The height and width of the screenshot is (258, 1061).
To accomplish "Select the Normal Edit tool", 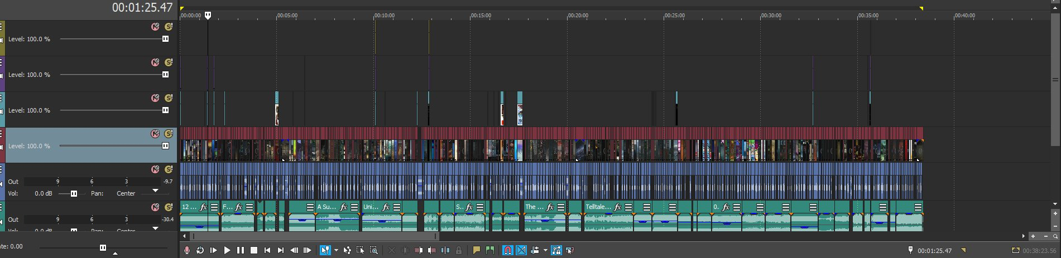I will [324, 251].
